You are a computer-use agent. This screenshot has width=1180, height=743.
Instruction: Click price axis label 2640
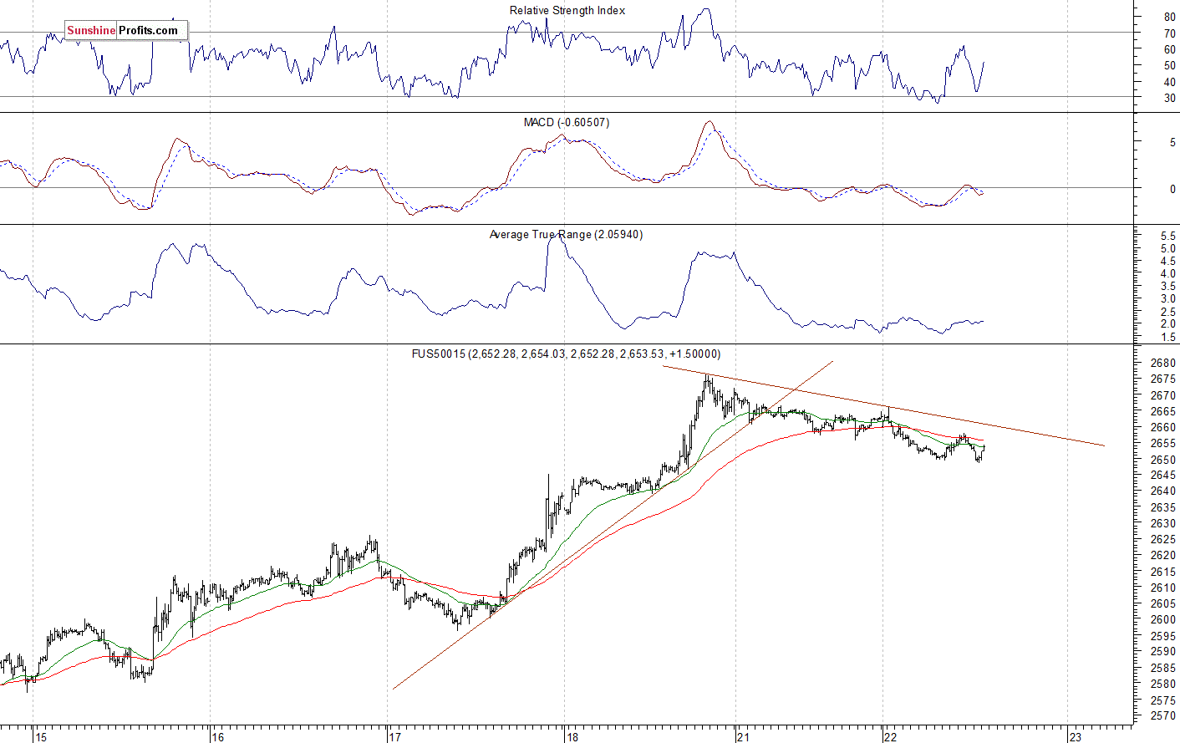1163,491
